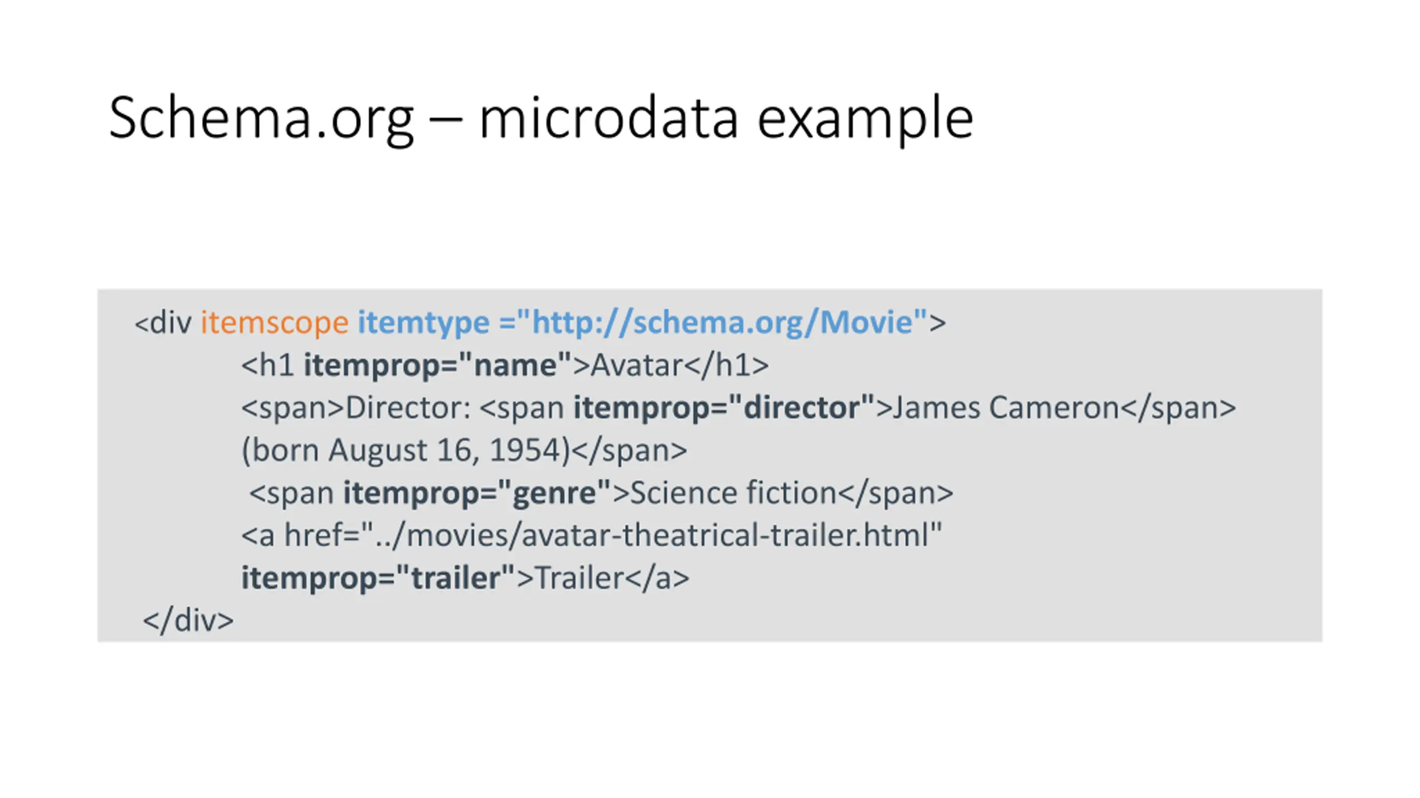Screen dimensions: 1420x798
Task: Click the opening "<div" tag
Action: coord(163,322)
